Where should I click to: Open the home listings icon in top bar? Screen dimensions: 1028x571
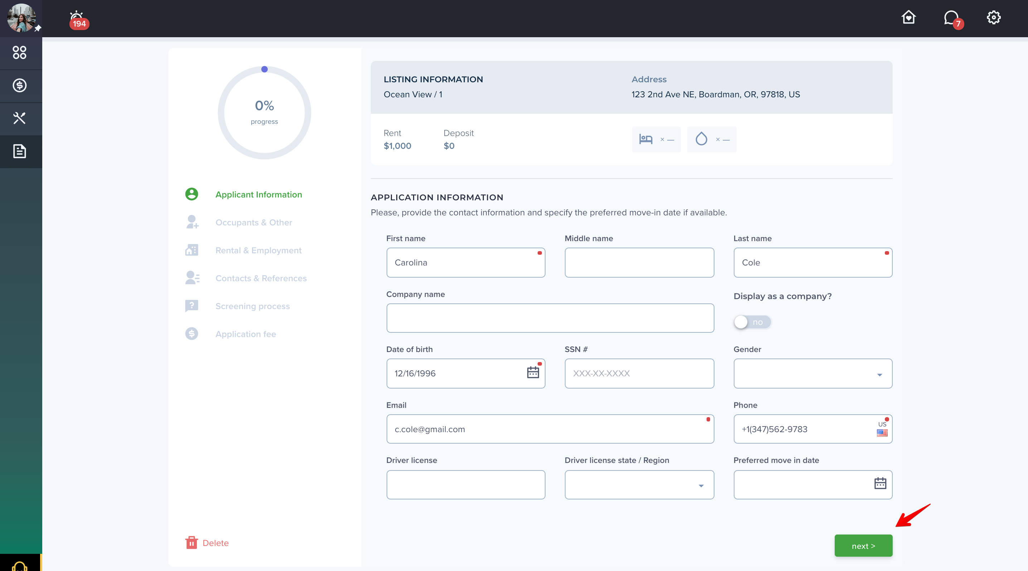pos(908,17)
